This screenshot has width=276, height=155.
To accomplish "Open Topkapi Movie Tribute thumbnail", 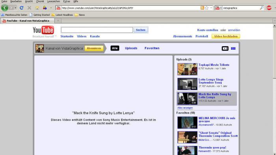I will tap(187, 69).
